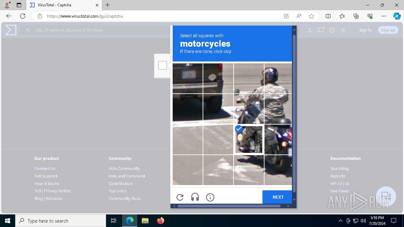Screen dimensions: 404x227
Task: Open Contributors link
Action: (x=121, y=183)
